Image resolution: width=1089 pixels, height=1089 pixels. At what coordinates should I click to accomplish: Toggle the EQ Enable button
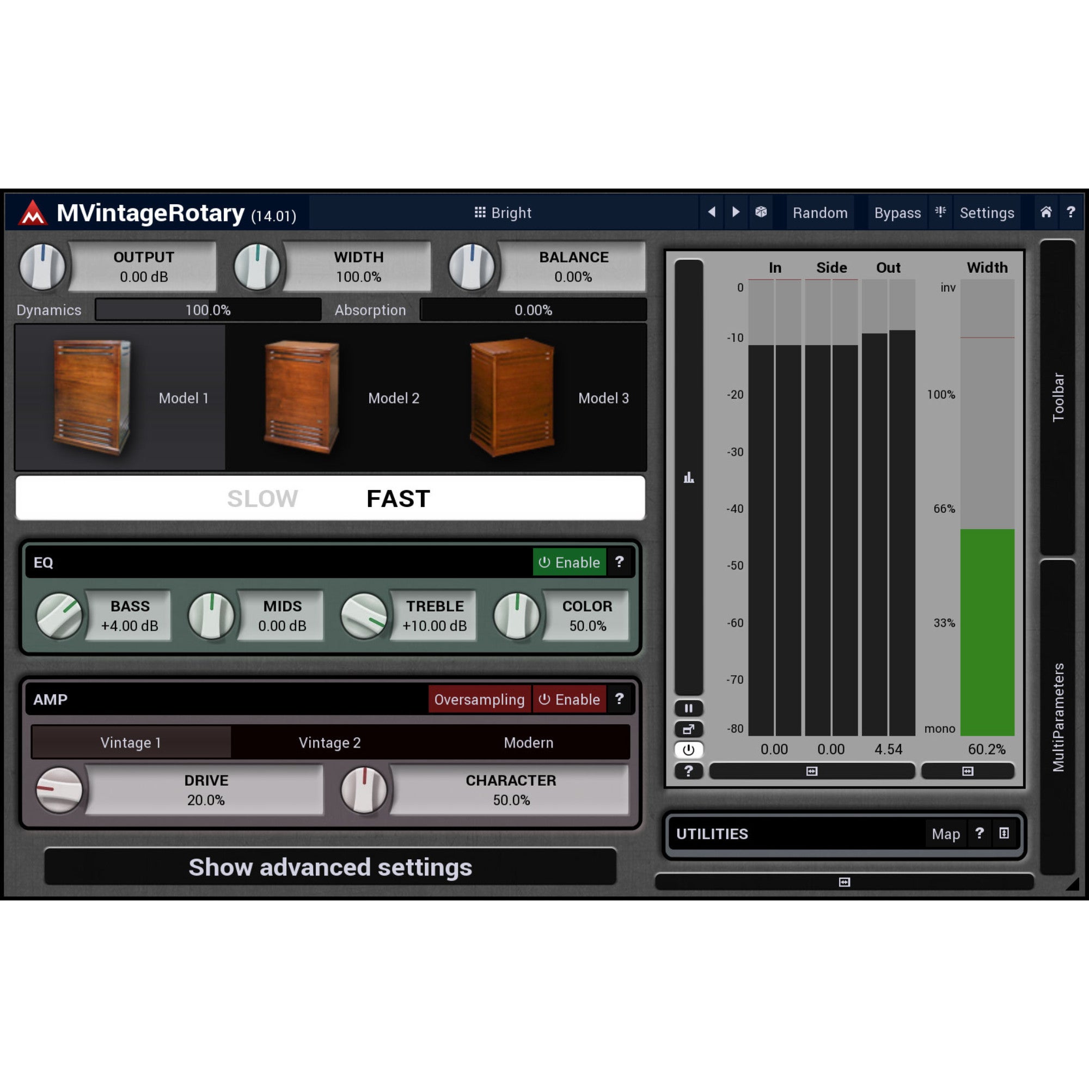pos(570,562)
